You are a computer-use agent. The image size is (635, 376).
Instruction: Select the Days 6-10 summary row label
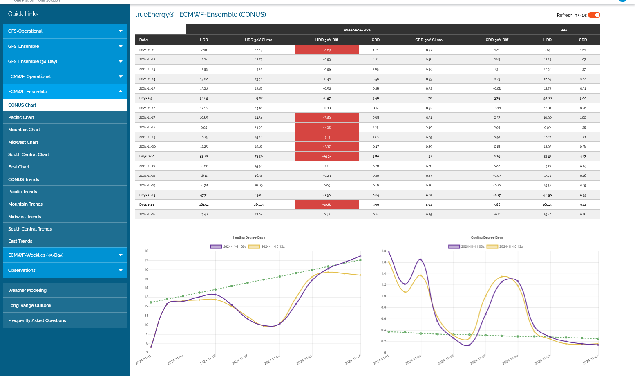[x=160, y=156]
